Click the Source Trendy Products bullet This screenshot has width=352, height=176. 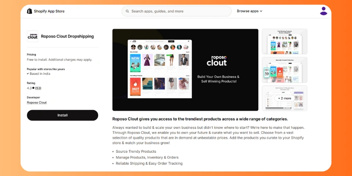[x=136, y=151]
